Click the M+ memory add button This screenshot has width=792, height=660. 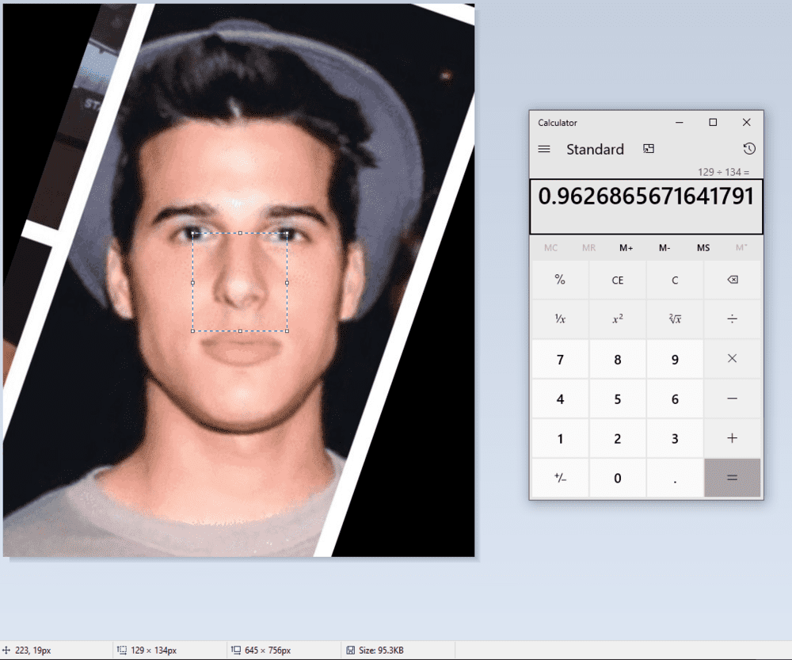(x=626, y=248)
